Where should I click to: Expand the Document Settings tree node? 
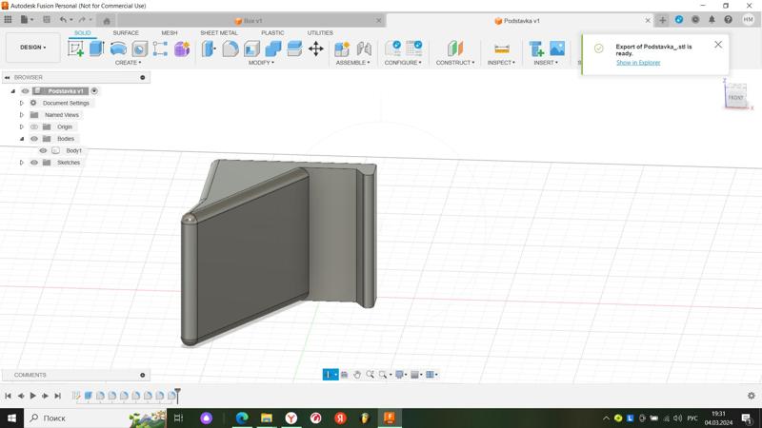pyautogui.click(x=22, y=103)
